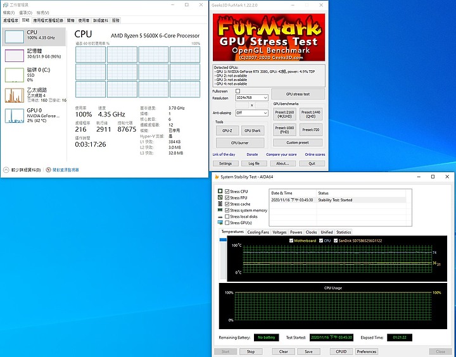Viewport: 456px width, 357px height.
Task: Click the Stress FPU icon in AIDA64
Action: (x=220, y=197)
